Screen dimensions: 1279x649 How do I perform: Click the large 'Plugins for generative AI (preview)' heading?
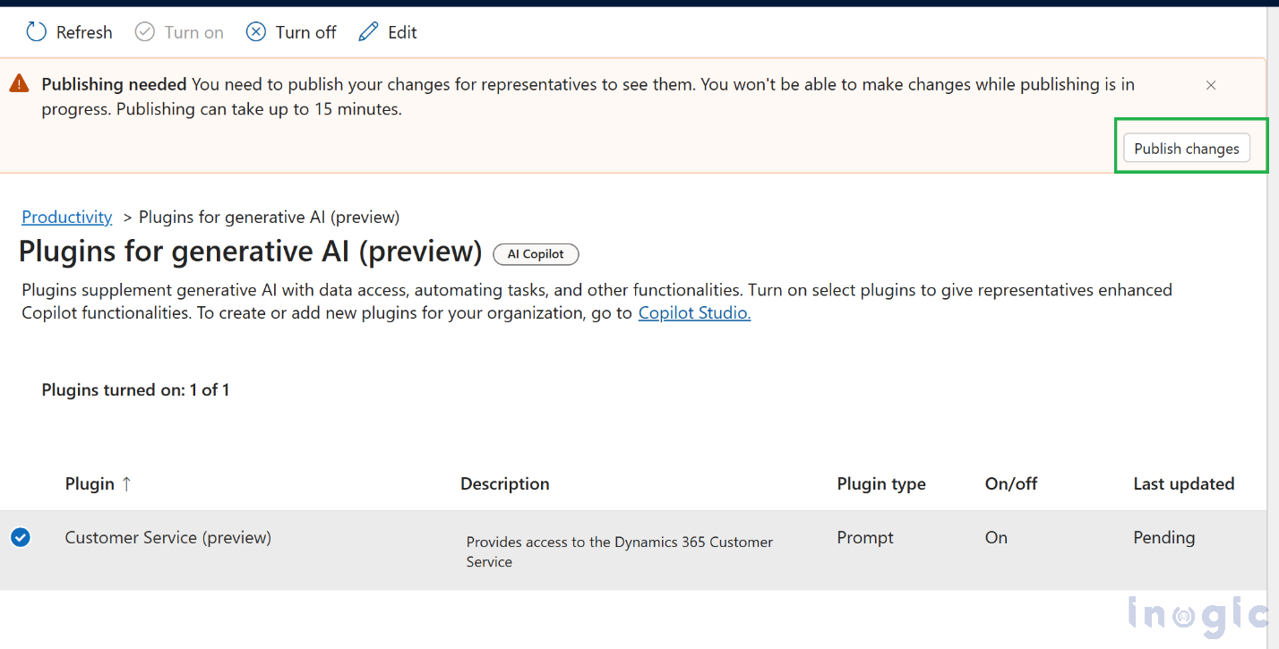click(x=251, y=252)
